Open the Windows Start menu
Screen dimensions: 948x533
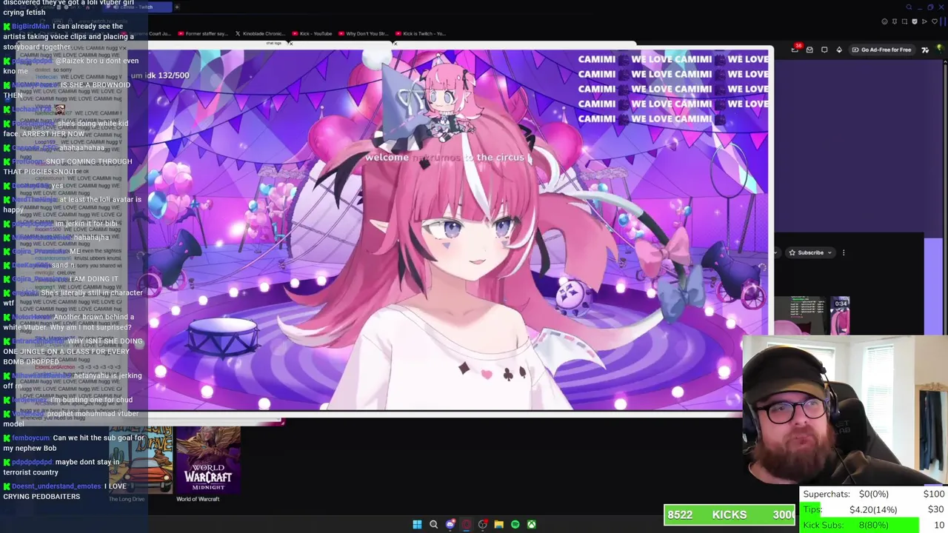(417, 525)
